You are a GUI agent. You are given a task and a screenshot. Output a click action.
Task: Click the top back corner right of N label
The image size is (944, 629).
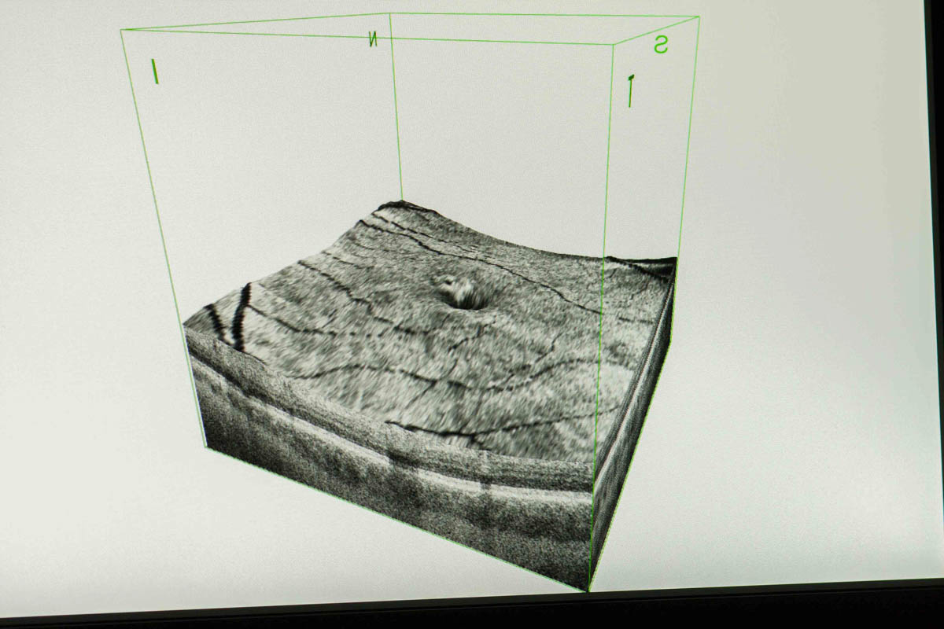(x=390, y=14)
